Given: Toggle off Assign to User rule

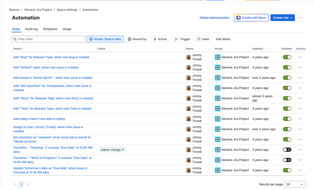Looking at the screenshot, I should 287,129.
